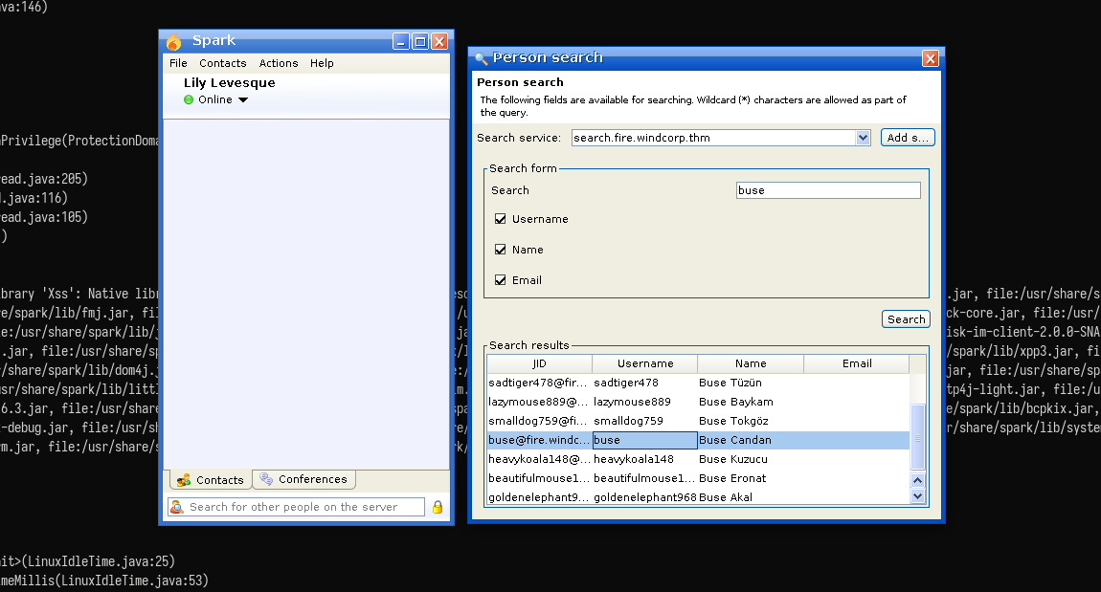Expand the Search service combo box
Image resolution: width=1101 pixels, height=592 pixels.
tap(863, 138)
